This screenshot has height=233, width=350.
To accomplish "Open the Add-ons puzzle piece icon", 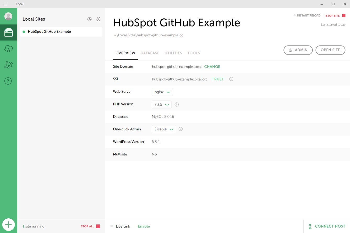I will (9, 65).
